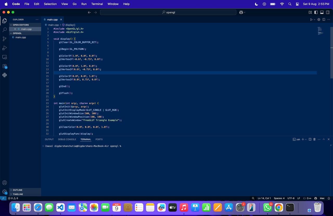Click the opengl command center search box
Screen dimensions: 333x216
[168, 12]
